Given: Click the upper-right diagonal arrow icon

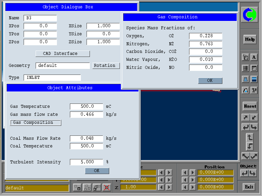Looking at the screenshot, I should click(246, 117).
